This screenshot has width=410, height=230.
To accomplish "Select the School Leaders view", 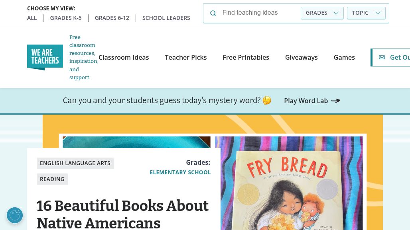I will (166, 18).
